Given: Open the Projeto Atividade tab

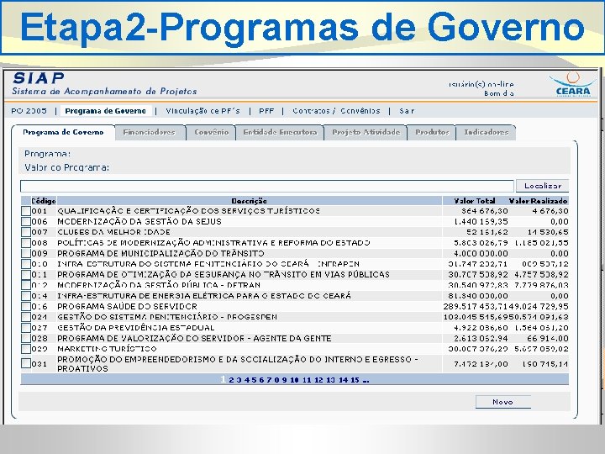Looking at the screenshot, I should 366,133.
